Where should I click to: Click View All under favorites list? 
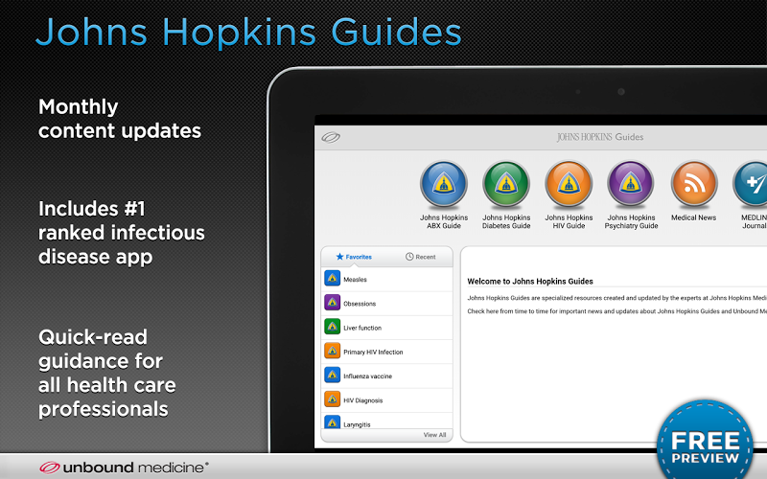click(434, 435)
